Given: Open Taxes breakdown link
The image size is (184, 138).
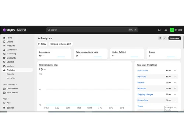Looking at the screenshot, I should [140, 106].
